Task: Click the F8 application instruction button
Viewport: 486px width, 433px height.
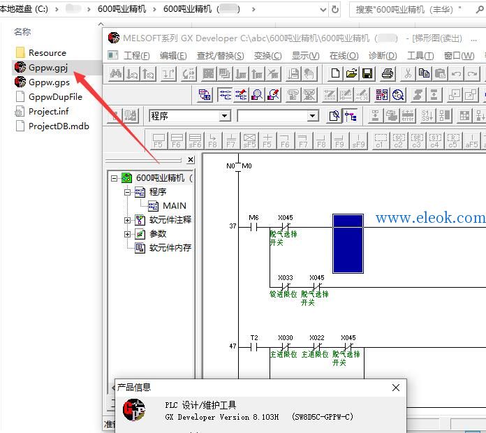Action: [x=212, y=140]
